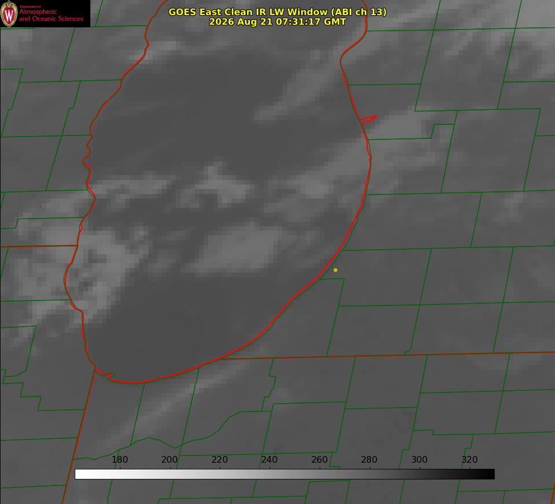The image size is (555, 504).
Task: Click the 2026 Aug 21 timestamp line
Action: coord(278,22)
